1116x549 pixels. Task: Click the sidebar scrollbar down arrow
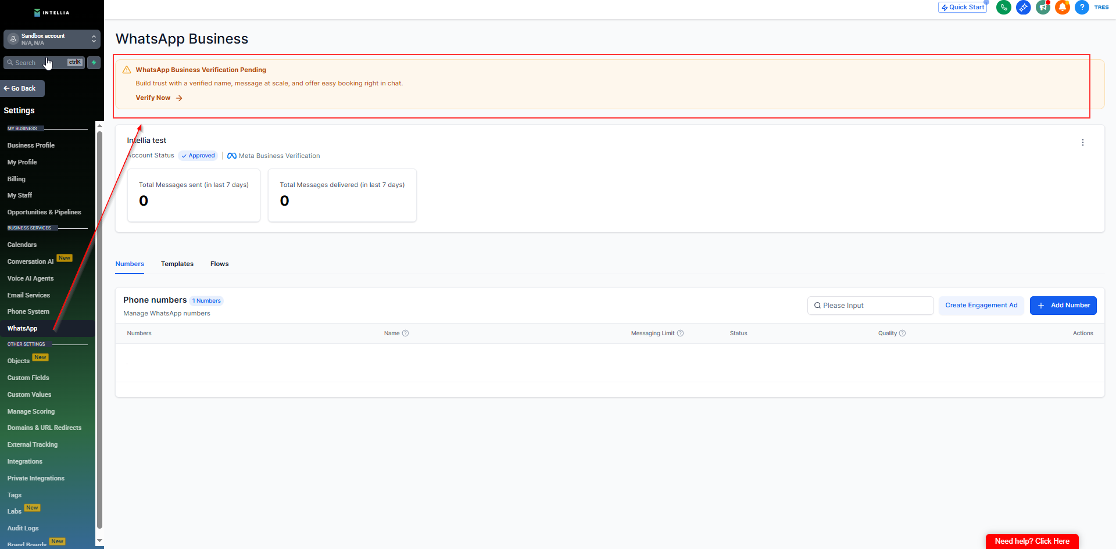tap(99, 540)
